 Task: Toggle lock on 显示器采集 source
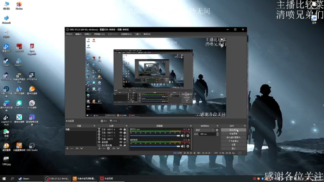click(125, 145)
